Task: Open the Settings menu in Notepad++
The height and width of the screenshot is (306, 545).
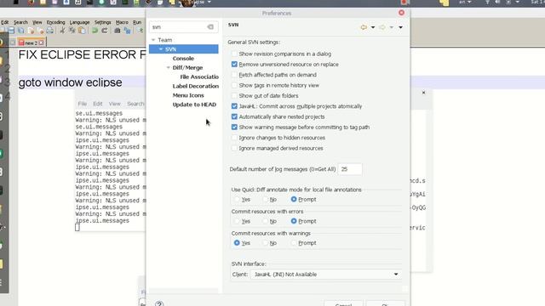Action: (103, 22)
